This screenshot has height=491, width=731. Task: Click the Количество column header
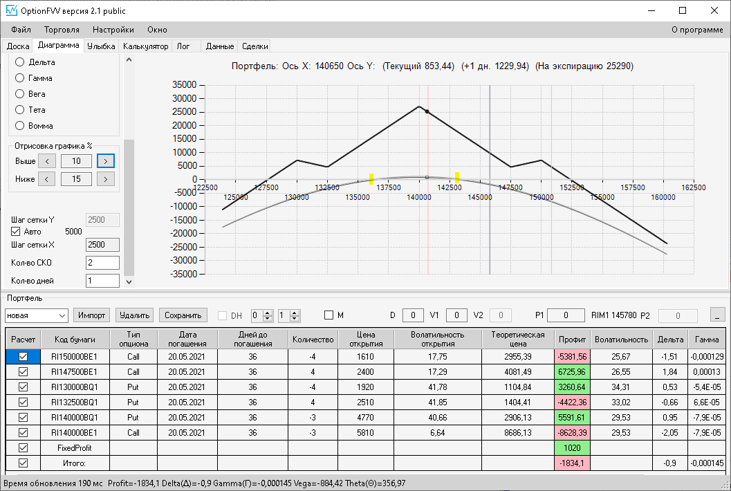tap(313, 340)
